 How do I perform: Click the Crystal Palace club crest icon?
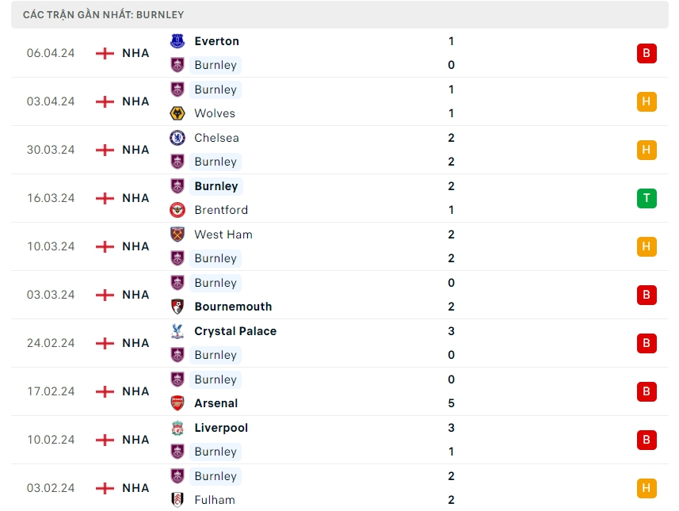pyautogui.click(x=177, y=331)
